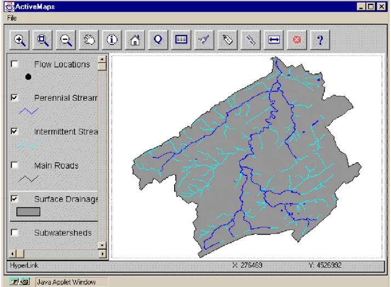The image size is (391, 287).
Task: Close the ActiveMaps window
Action: (382, 7)
